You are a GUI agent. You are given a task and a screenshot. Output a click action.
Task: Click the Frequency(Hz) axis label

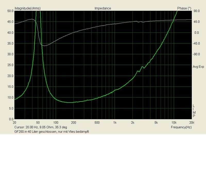pyautogui.click(x=181, y=127)
